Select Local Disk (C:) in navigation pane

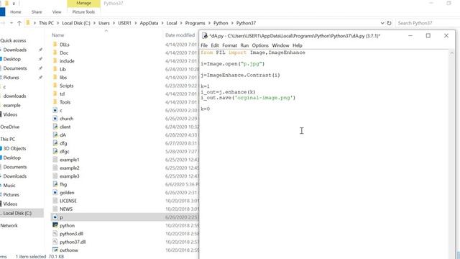click(17, 213)
